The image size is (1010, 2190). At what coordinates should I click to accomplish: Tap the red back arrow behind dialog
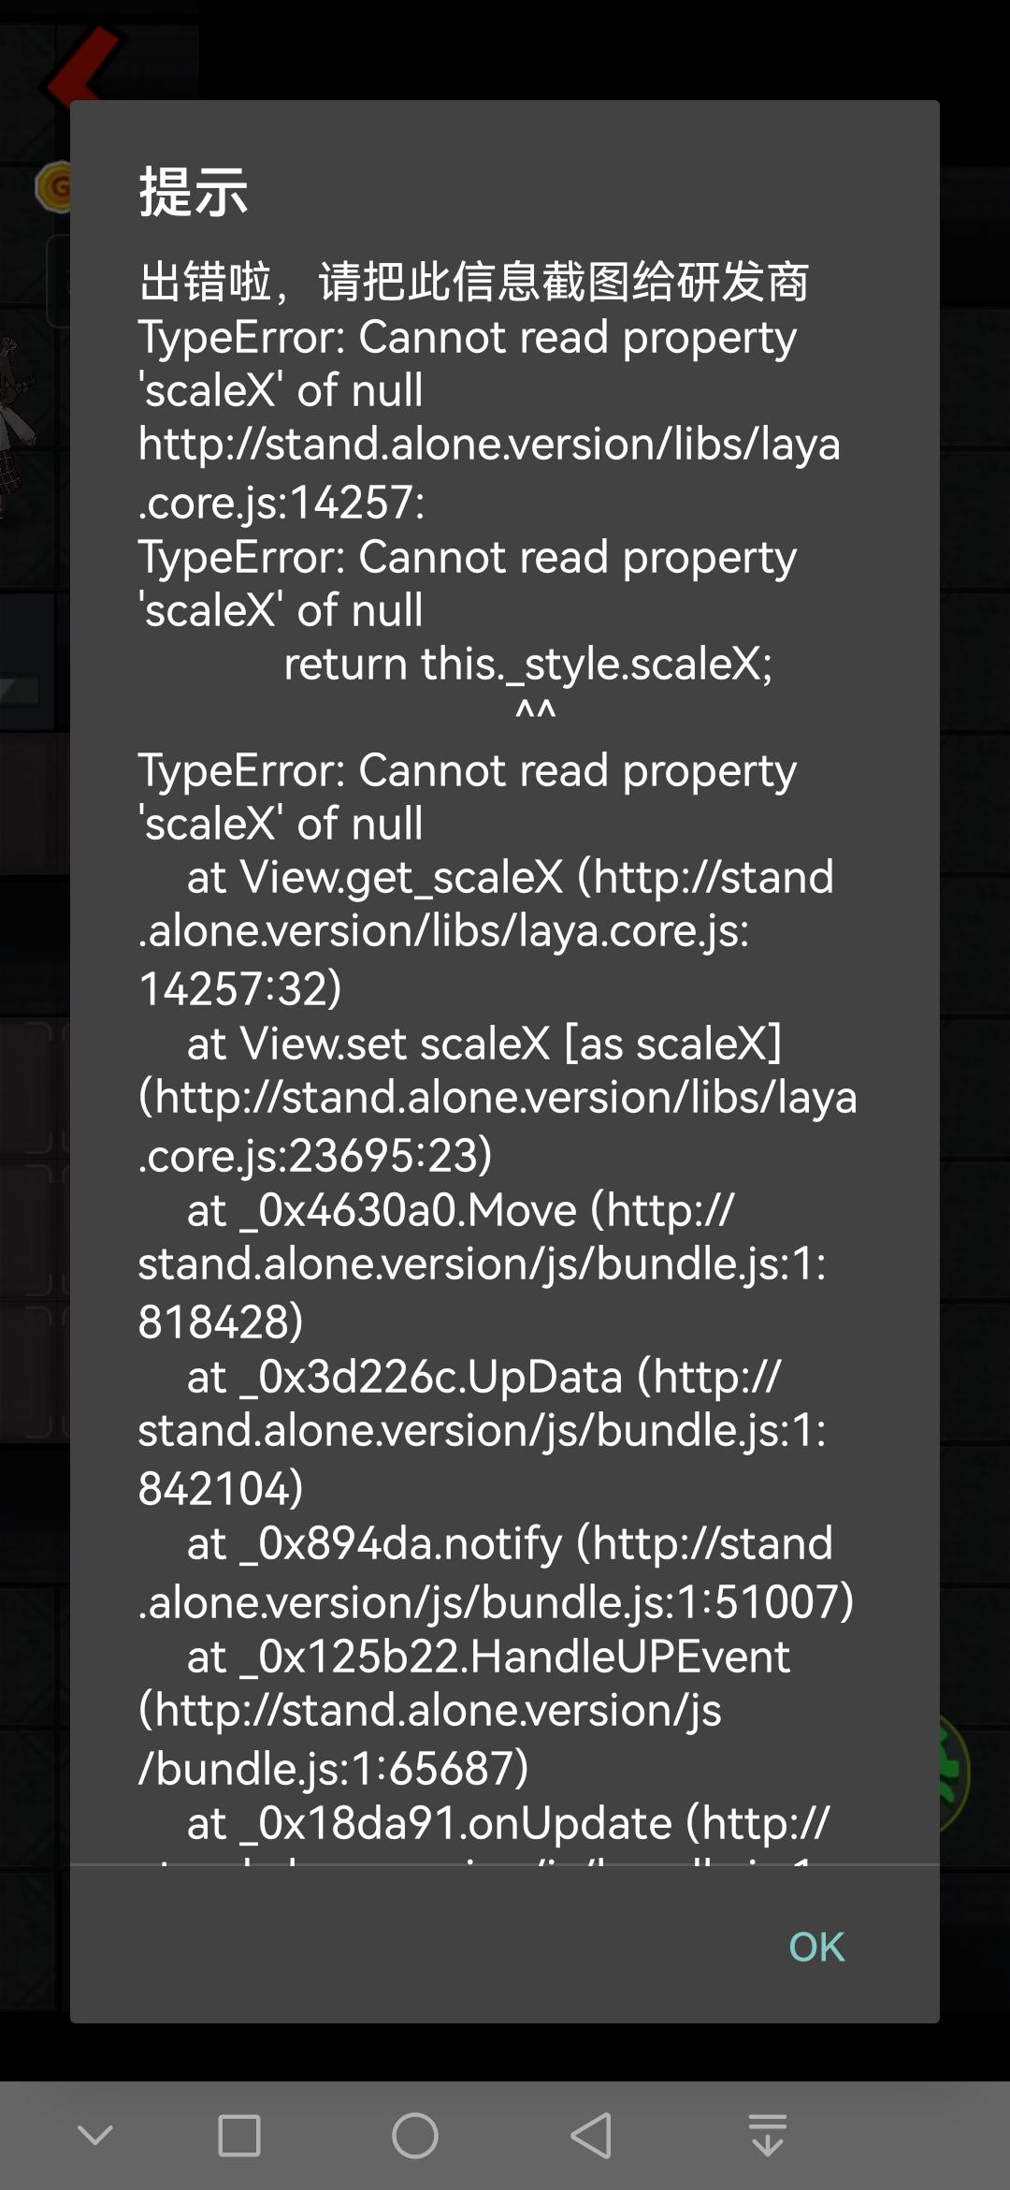pos(79,64)
